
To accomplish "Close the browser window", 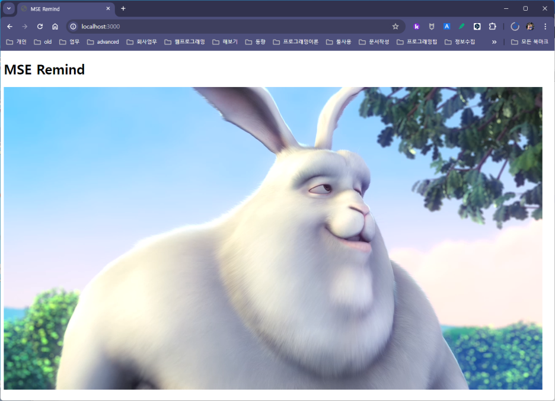I will (x=545, y=8).
